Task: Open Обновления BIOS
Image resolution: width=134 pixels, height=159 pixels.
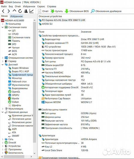Action: pos(77,11)
